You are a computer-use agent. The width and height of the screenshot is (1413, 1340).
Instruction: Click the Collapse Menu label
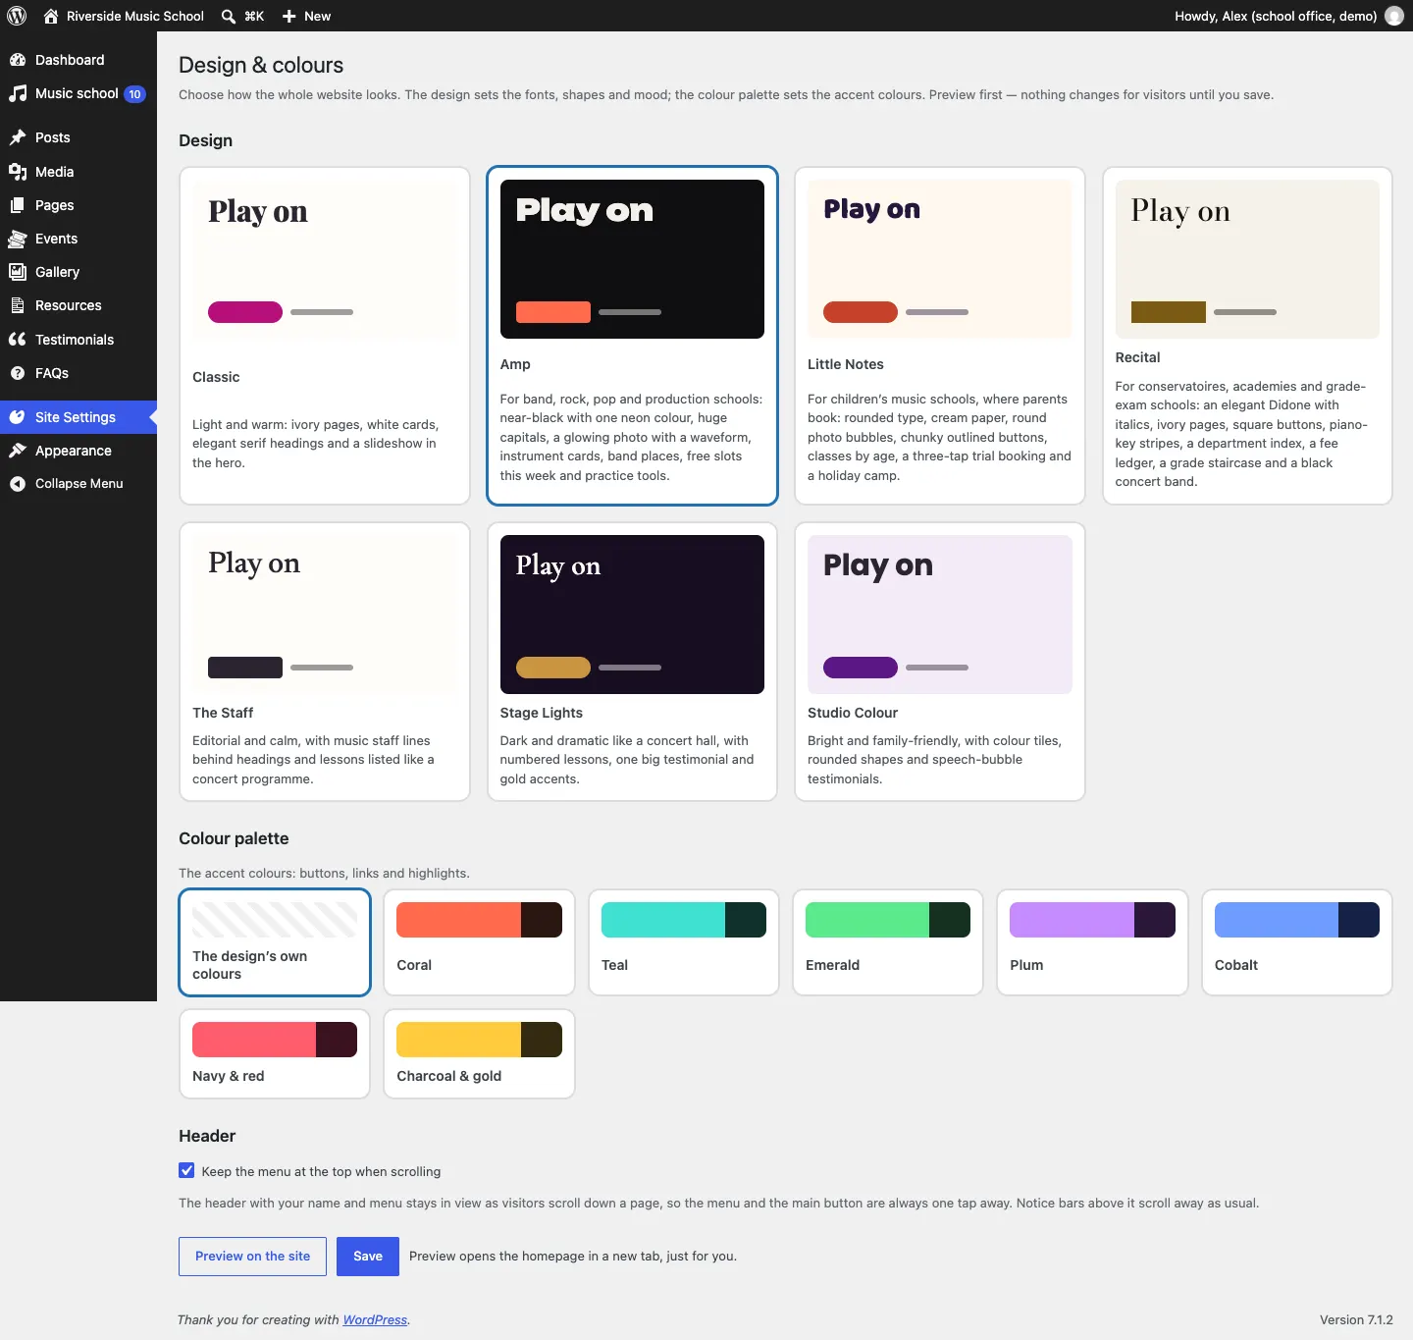coord(79,483)
